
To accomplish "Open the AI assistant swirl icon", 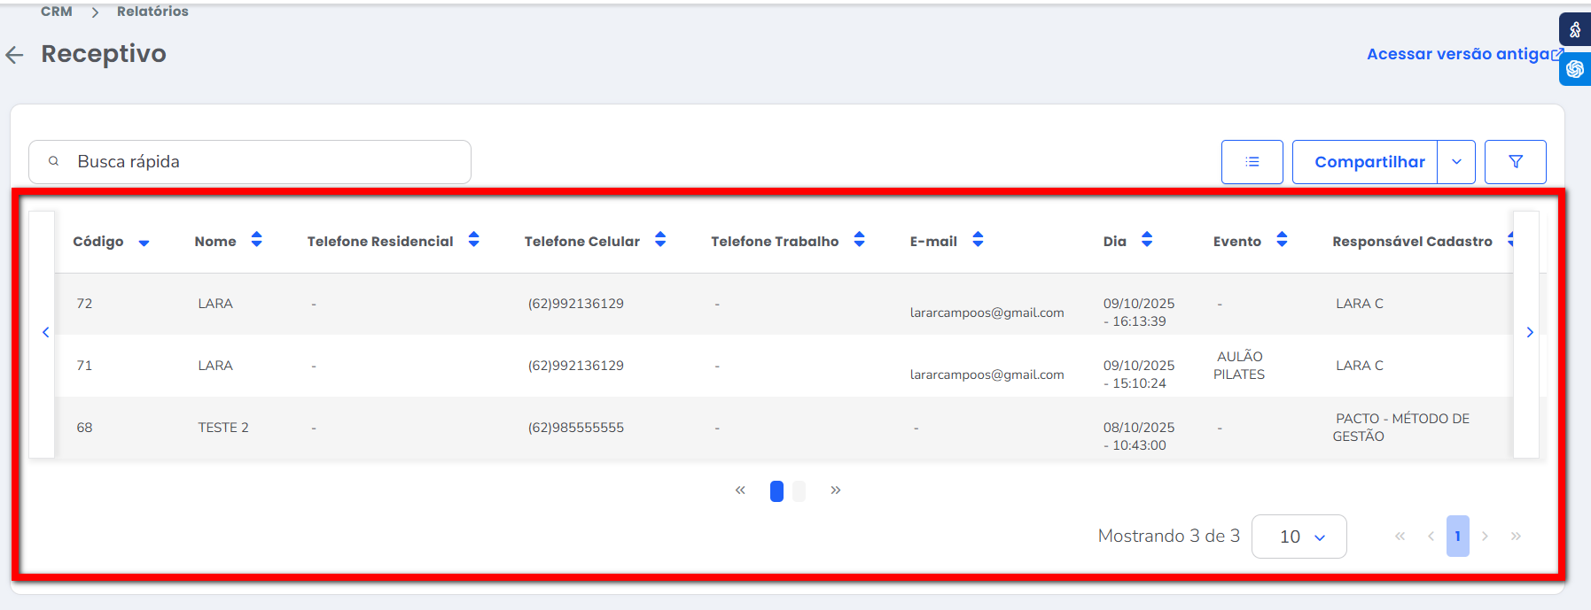I will 1575,69.
